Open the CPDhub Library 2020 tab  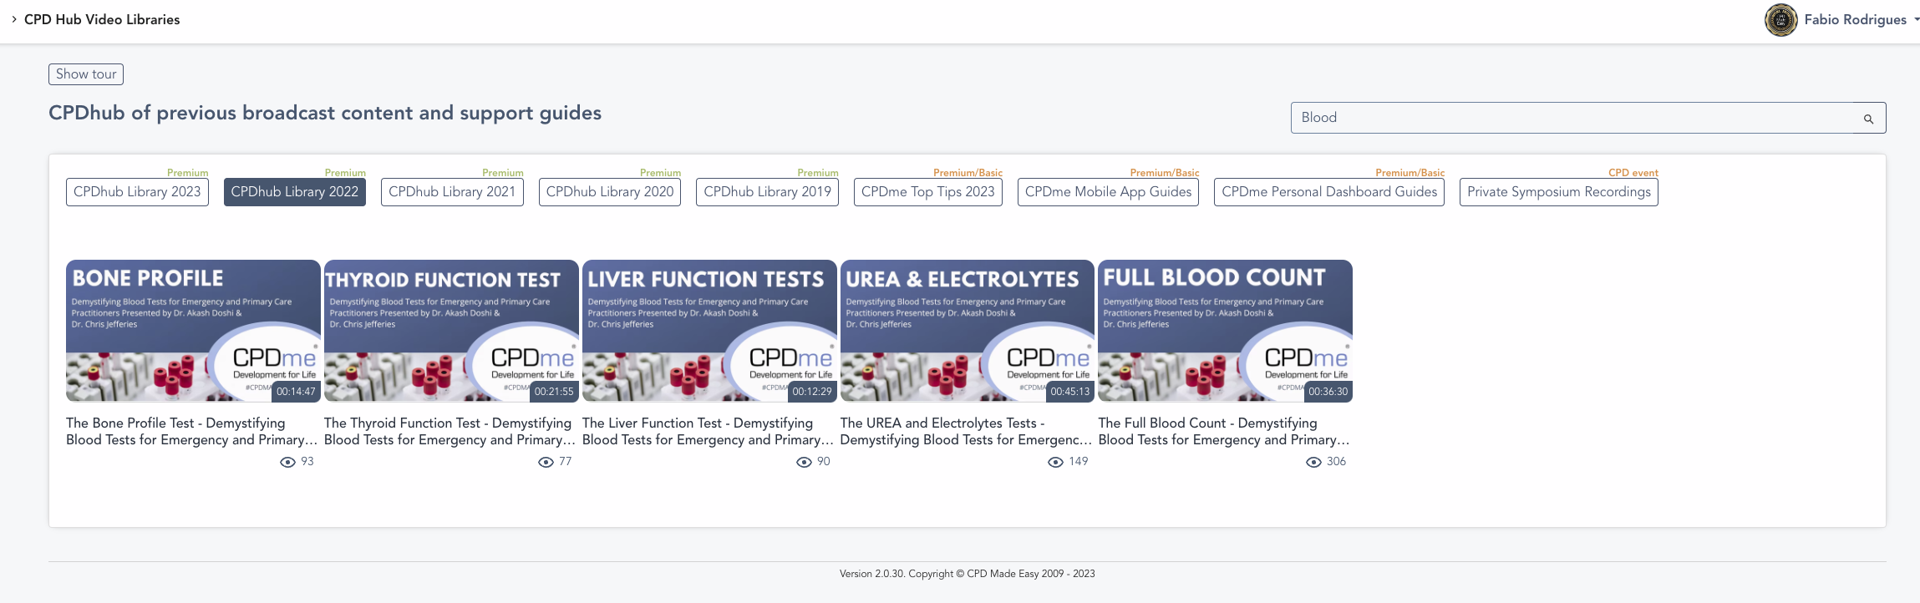click(x=610, y=192)
